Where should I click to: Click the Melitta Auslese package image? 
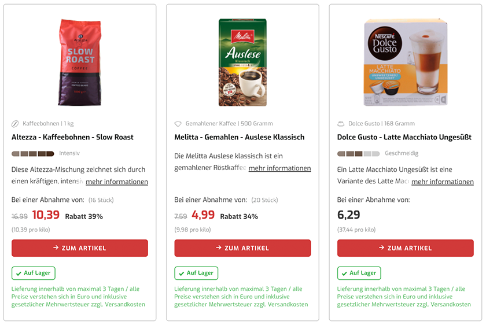[242, 62]
